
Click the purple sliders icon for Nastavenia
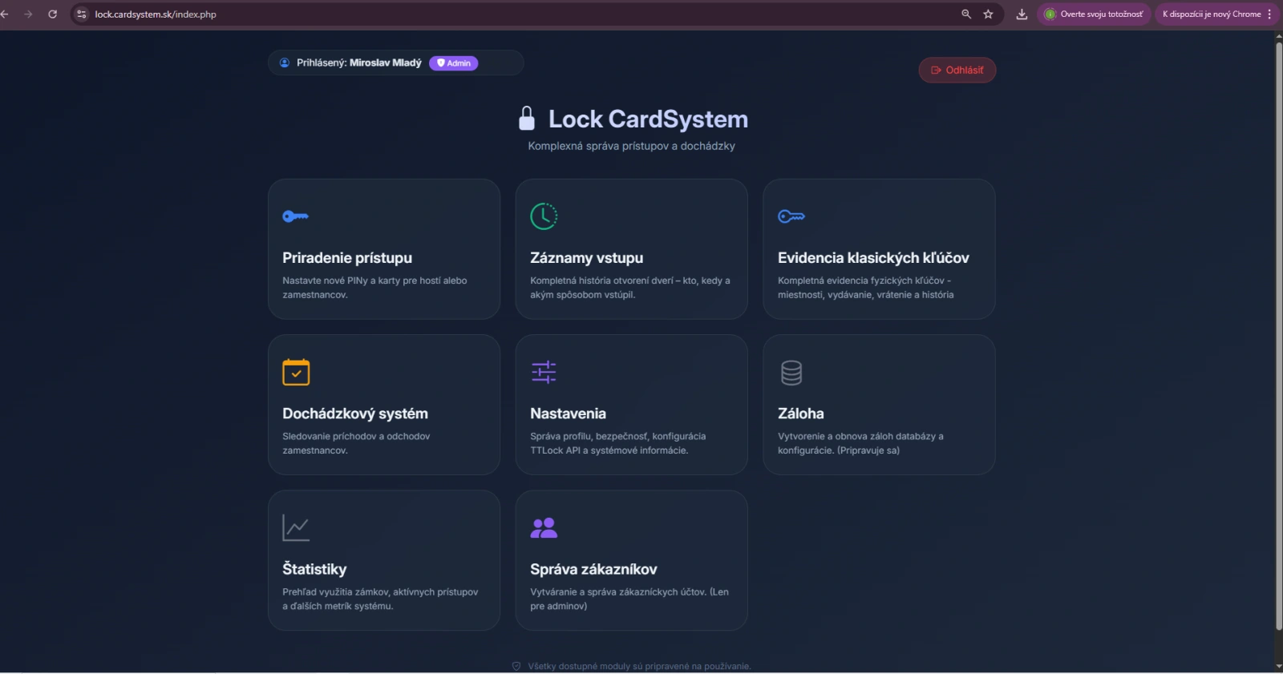544,372
